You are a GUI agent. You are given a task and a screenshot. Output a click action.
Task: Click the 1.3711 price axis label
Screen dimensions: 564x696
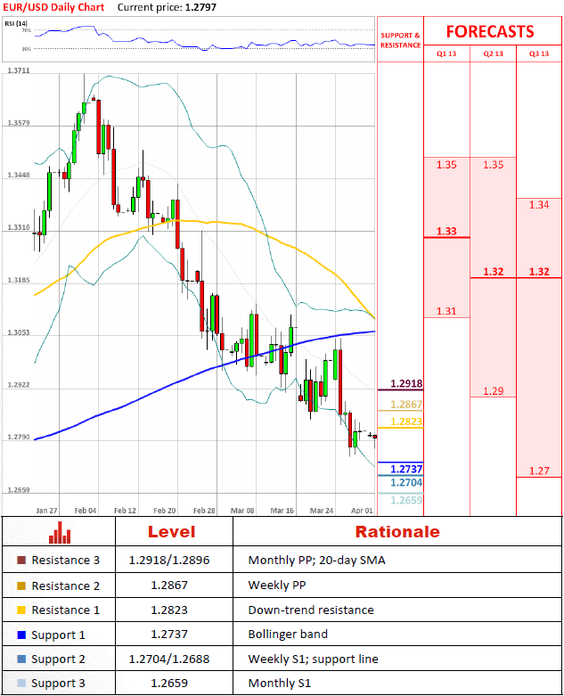(x=19, y=70)
